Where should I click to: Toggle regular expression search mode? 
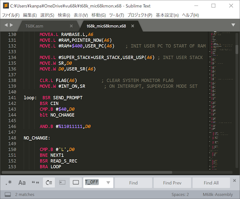point(9,182)
